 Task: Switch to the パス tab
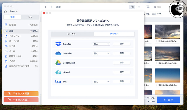30,17
